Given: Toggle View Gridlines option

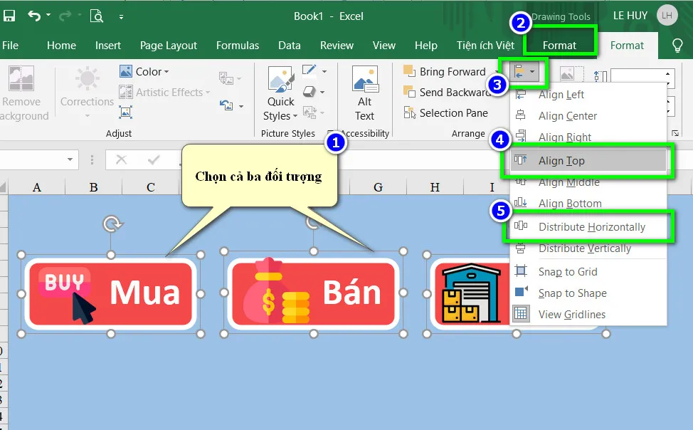Looking at the screenshot, I should coord(572,314).
